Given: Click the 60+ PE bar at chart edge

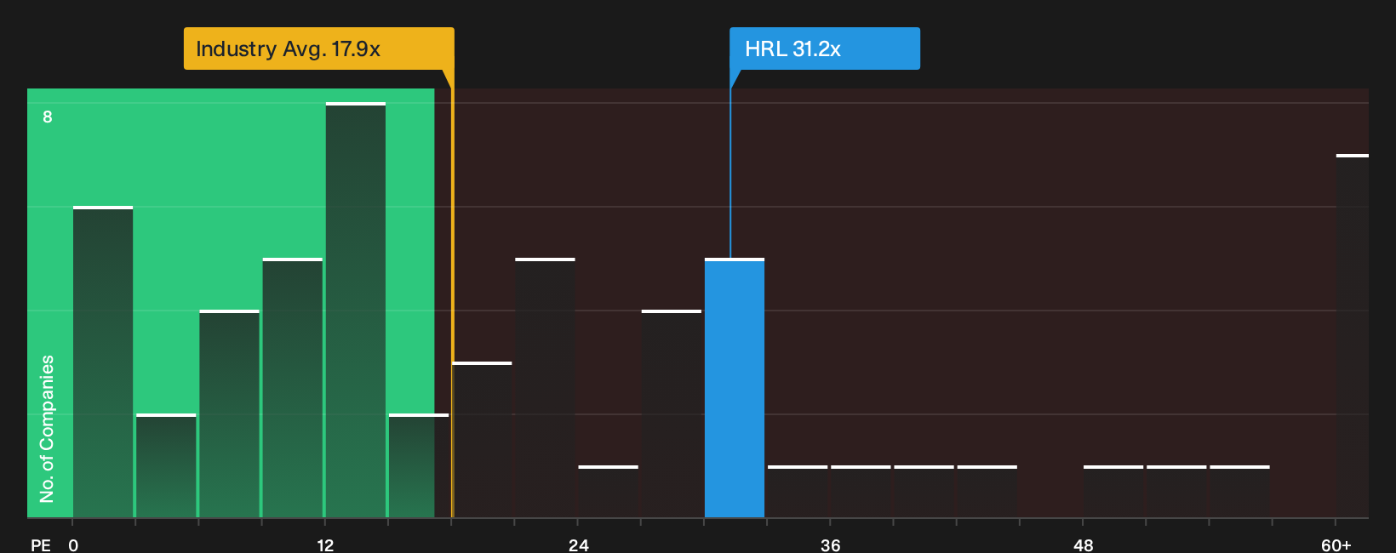Looking at the screenshot, I should coord(1353,336).
